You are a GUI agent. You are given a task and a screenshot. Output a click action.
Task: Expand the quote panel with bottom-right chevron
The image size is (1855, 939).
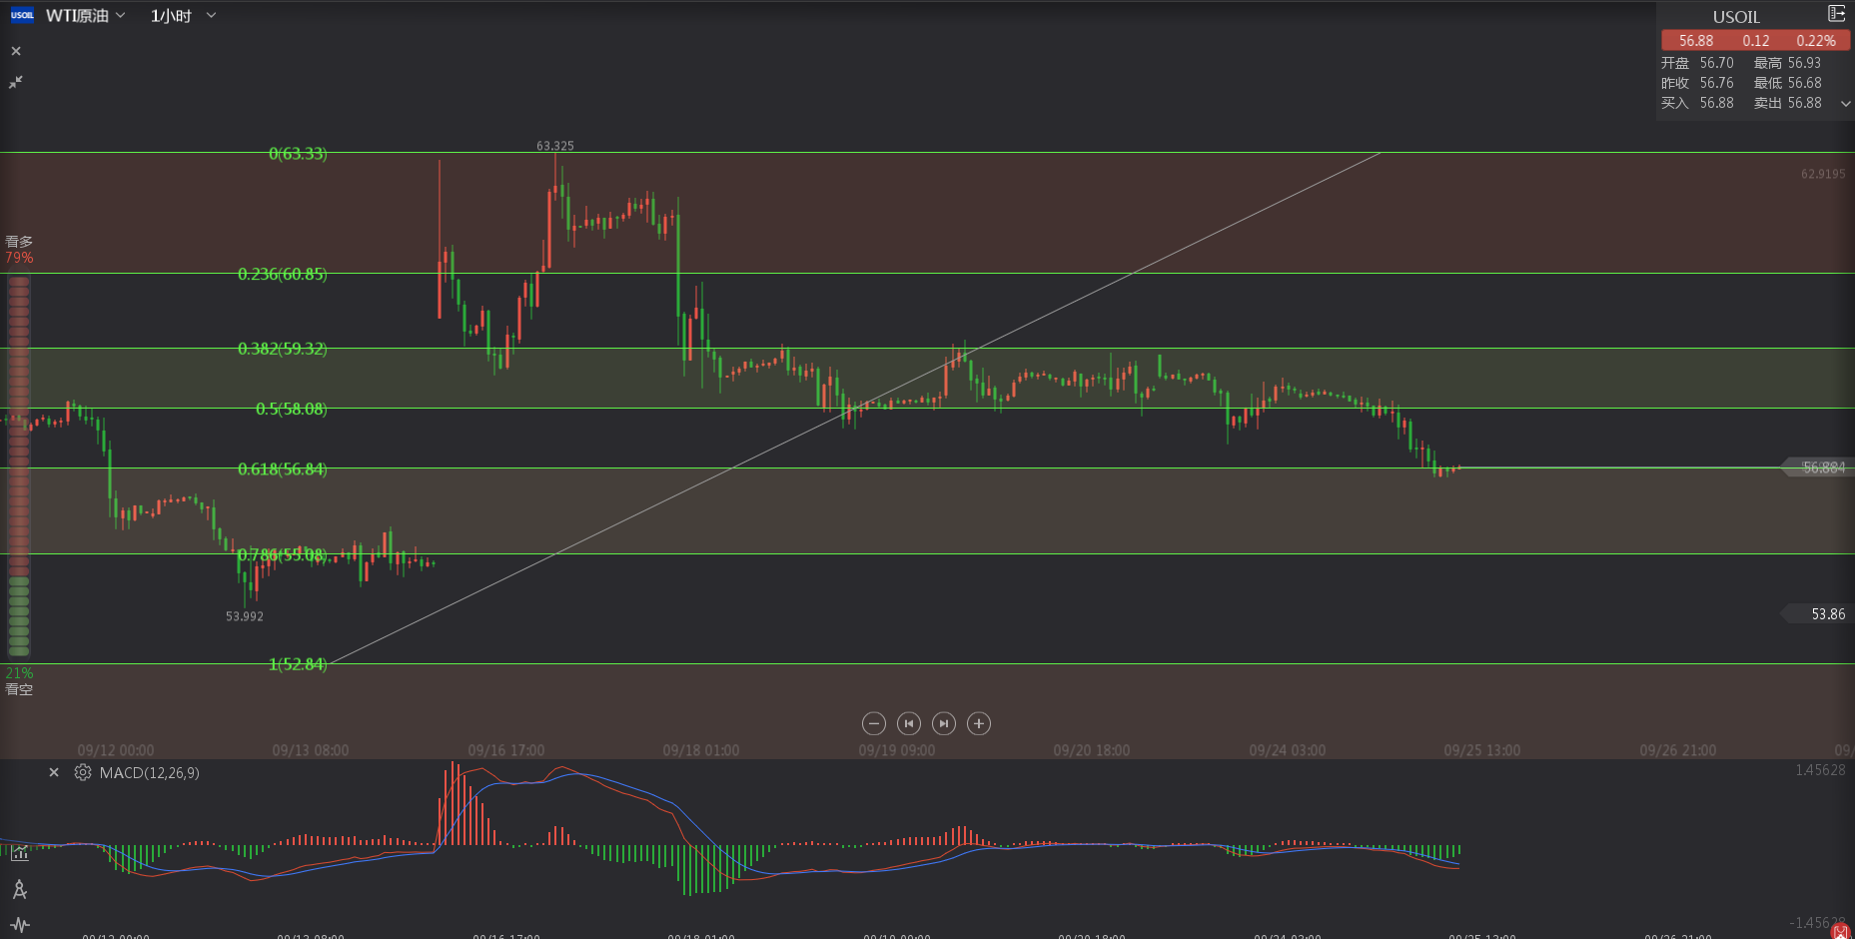pos(1845,104)
